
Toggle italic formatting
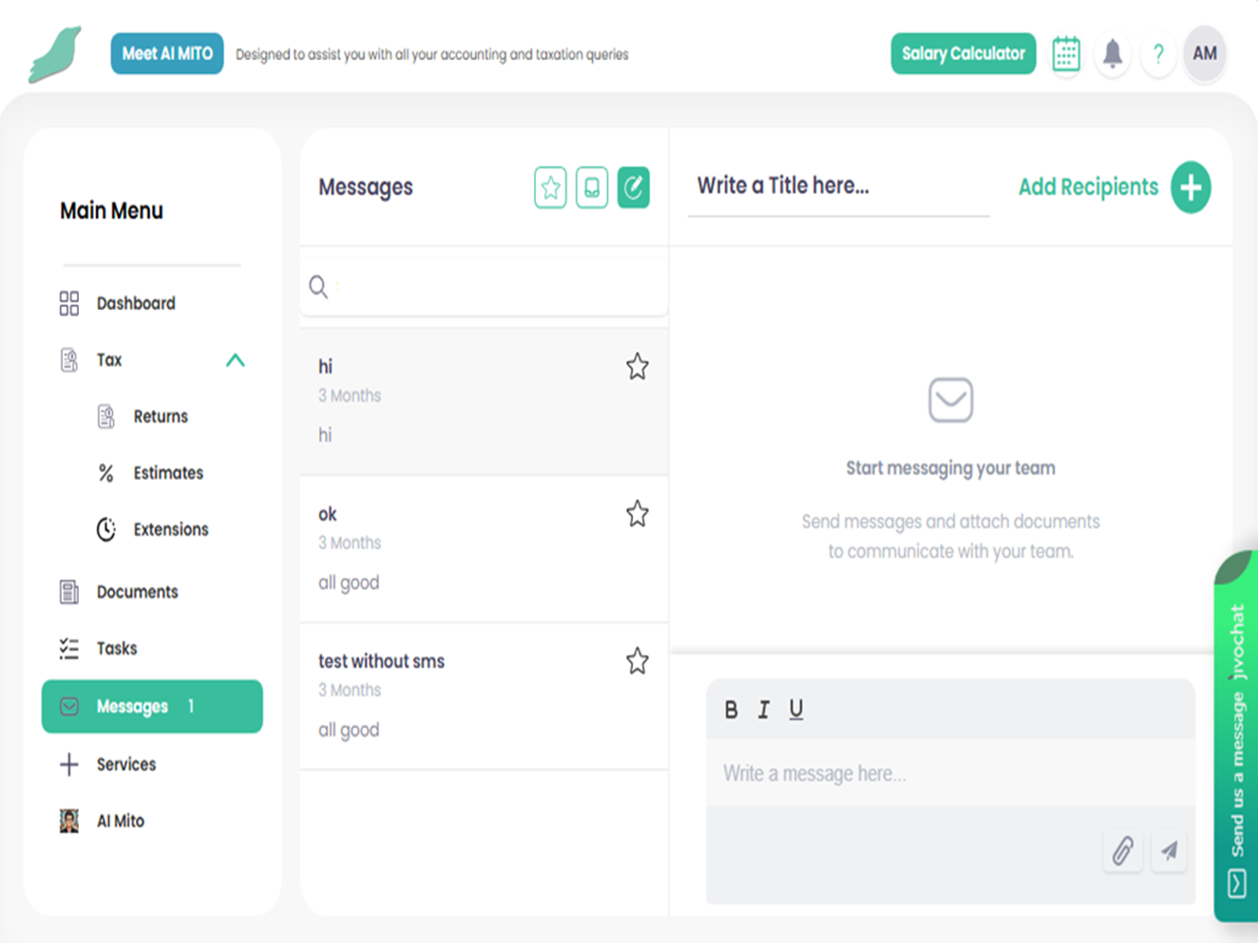click(x=763, y=710)
